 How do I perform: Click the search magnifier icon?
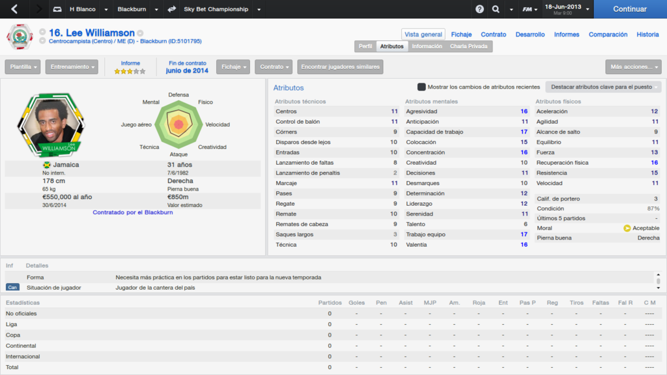[x=496, y=9]
